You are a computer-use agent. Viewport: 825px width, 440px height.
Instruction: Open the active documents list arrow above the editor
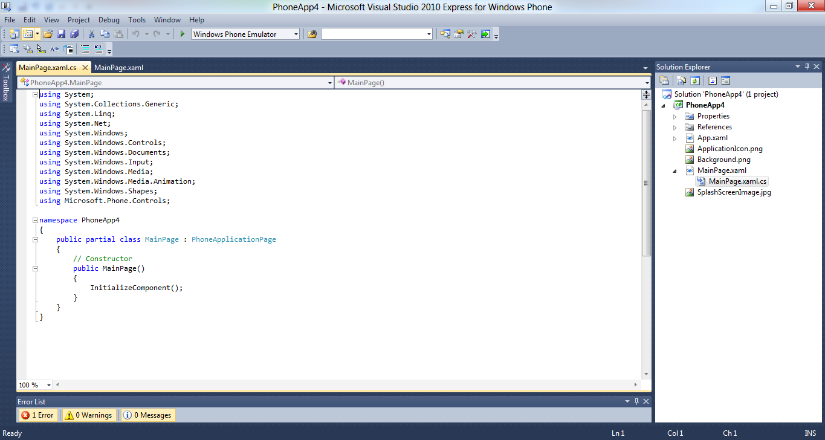[645, 68]
